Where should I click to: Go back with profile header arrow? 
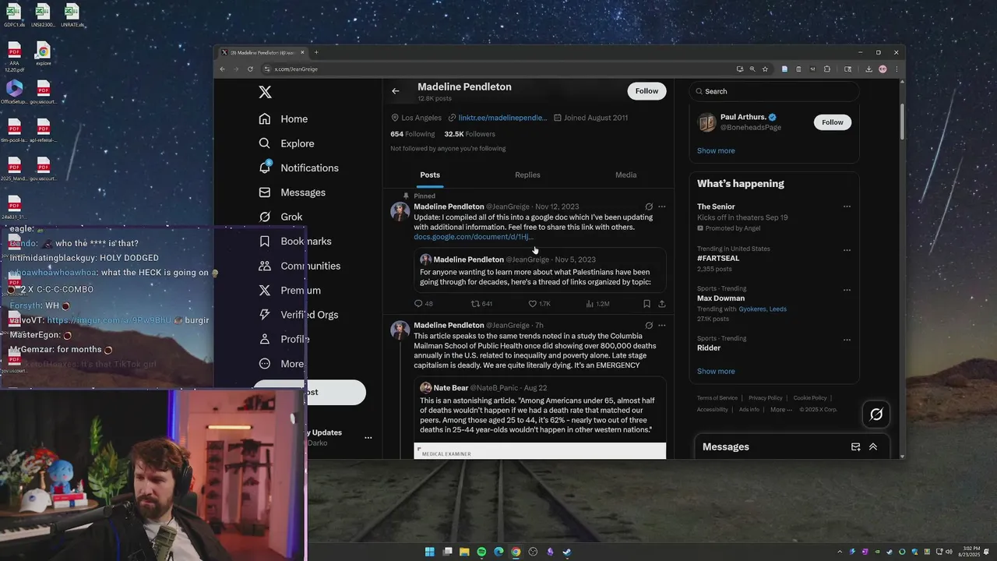(396, 91)
